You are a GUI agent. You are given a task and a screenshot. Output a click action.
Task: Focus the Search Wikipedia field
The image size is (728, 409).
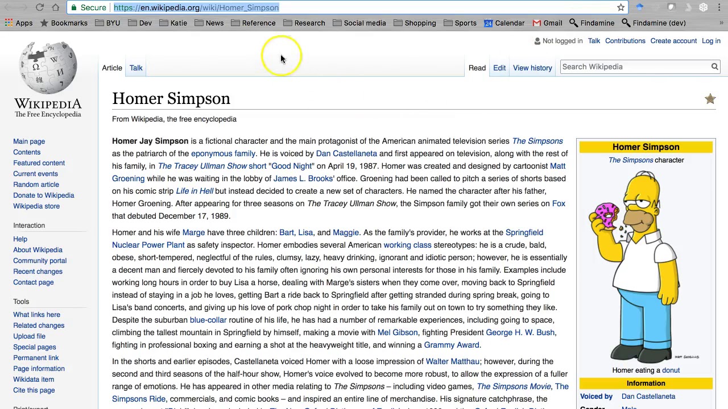pos(635,66)
